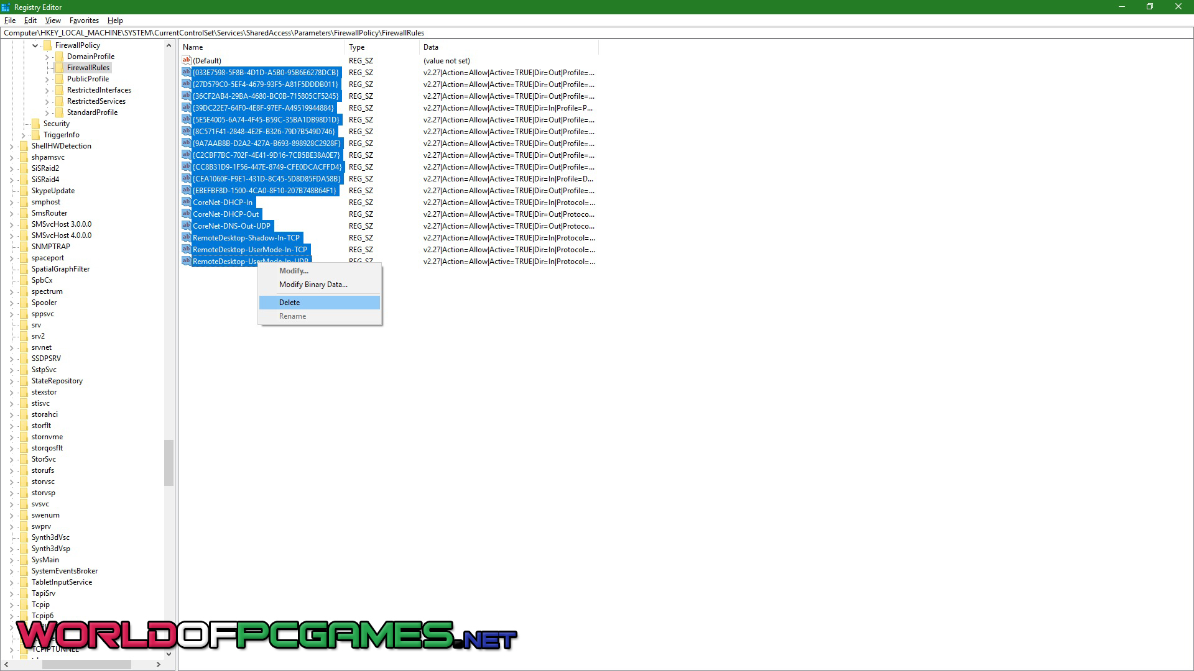1194x671 pixels.
Task: Expand the PublicProfile key
Action: (47, 80)
